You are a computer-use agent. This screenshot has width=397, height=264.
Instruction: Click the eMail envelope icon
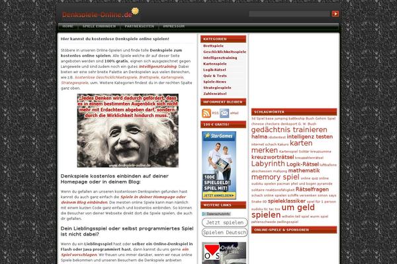click(x=224, y=113)
